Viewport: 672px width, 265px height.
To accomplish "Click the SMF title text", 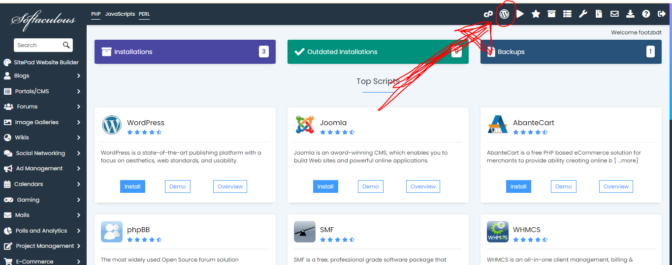I will pyautogui.click(x=327, y=230).
